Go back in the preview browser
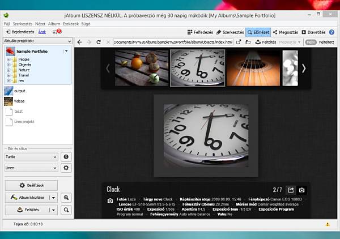 [79, 42]
